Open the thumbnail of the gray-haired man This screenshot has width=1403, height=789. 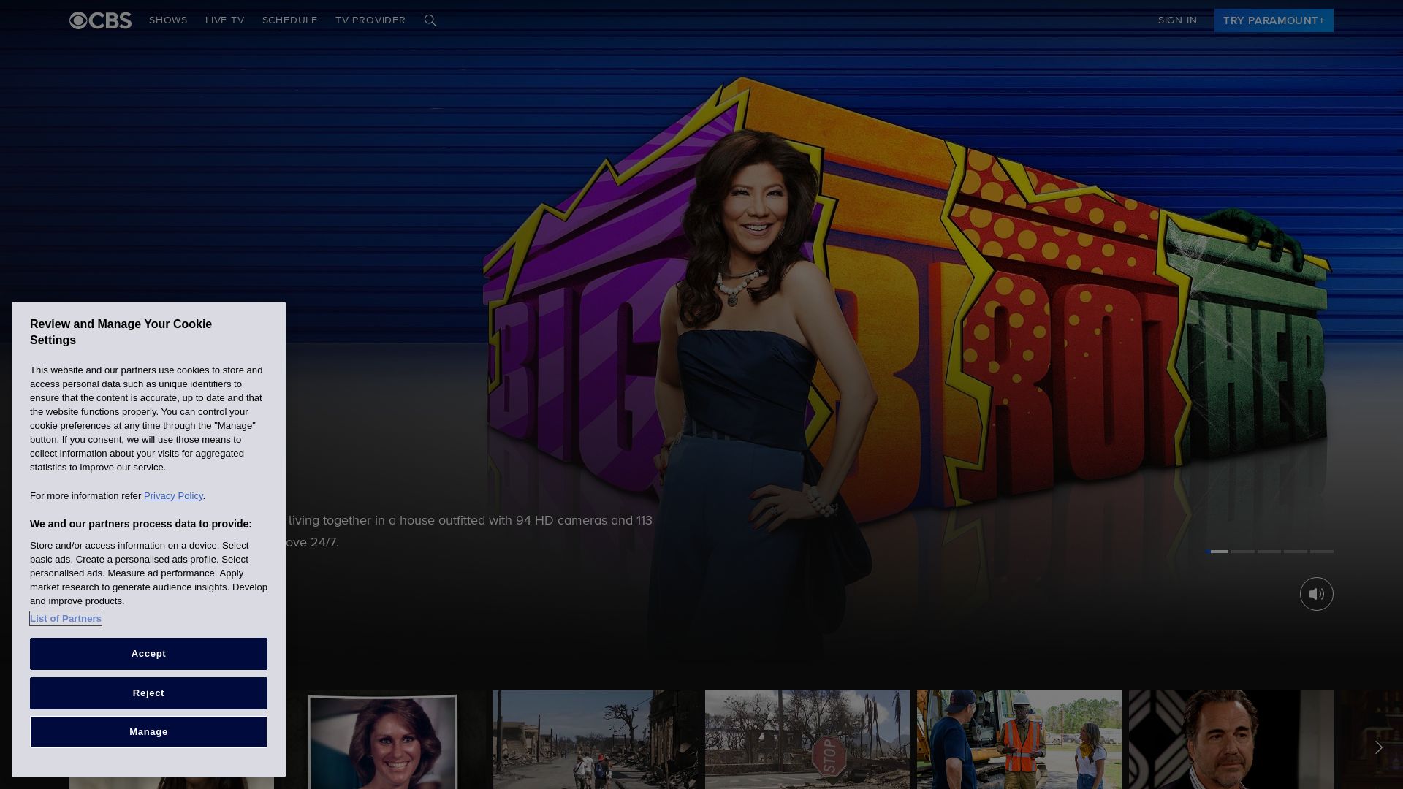pyautogui.click(x=1231, y=739)
